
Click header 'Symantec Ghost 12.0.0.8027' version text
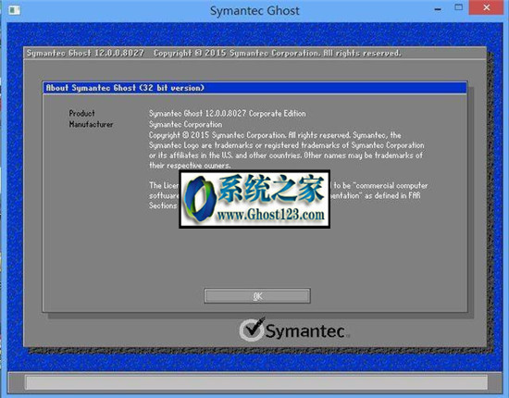(85, 53)
